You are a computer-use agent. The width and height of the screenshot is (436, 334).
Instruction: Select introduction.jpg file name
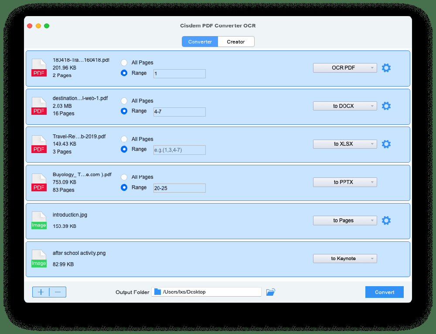click(x=70, y=215)
